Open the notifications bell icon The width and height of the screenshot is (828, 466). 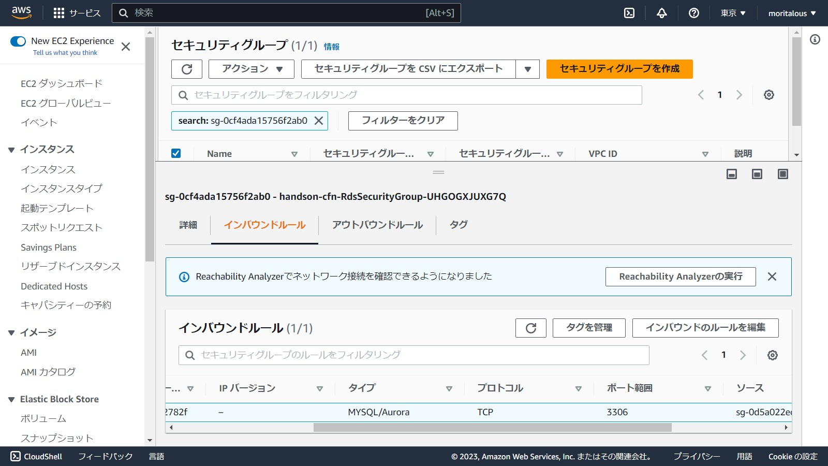(661, 13)
